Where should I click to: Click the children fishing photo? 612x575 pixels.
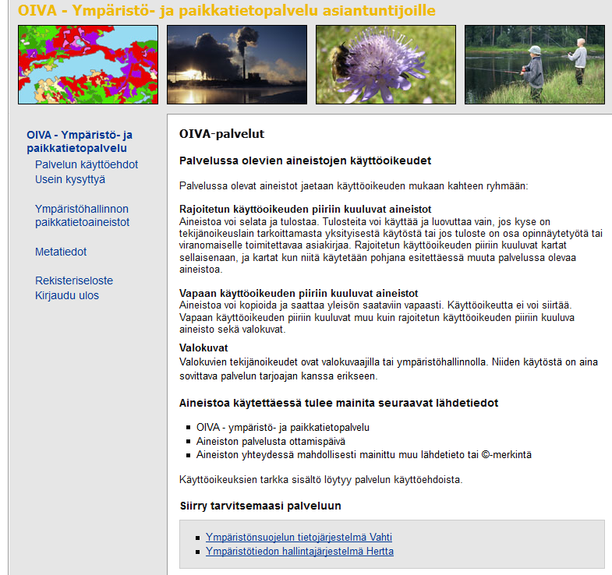click(534, 65)
